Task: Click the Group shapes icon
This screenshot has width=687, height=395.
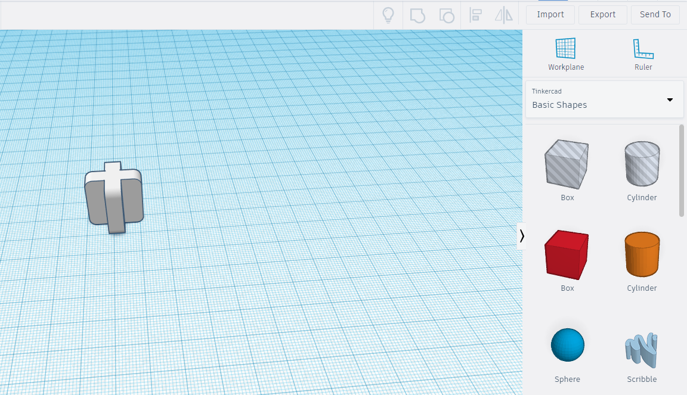Action: [x=417, y=15]
